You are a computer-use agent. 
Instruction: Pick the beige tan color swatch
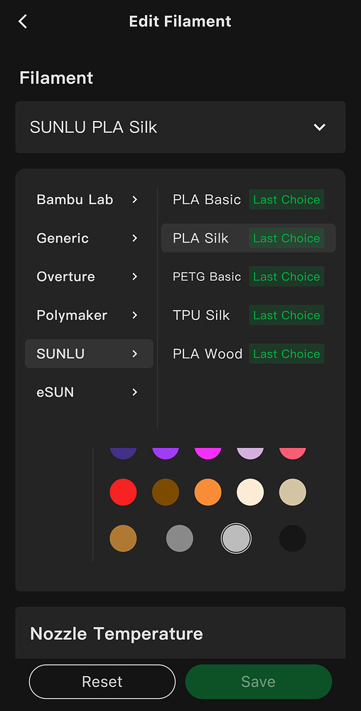coord(293,492)
